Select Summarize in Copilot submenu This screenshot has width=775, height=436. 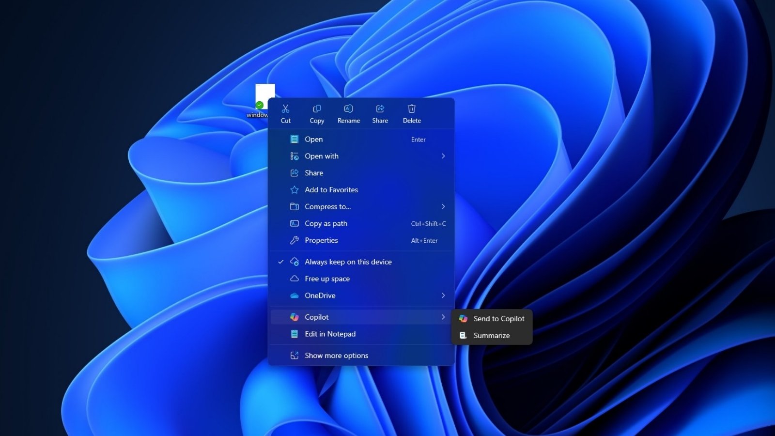click(492, 335)
